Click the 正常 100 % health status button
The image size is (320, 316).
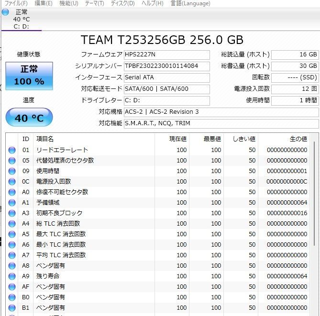tap(29, 76)
